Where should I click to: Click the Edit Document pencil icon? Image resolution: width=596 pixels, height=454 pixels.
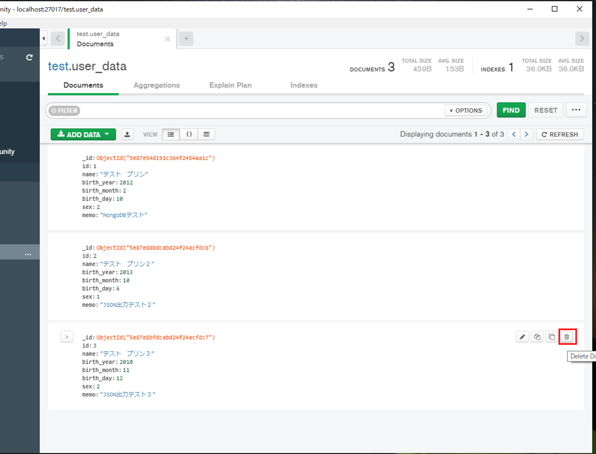[522, 337]
